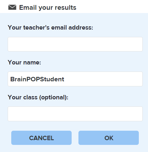The image size is (148, 152).
Task: Click the "Your teacher's email address:" label
Action: [50, 28]
